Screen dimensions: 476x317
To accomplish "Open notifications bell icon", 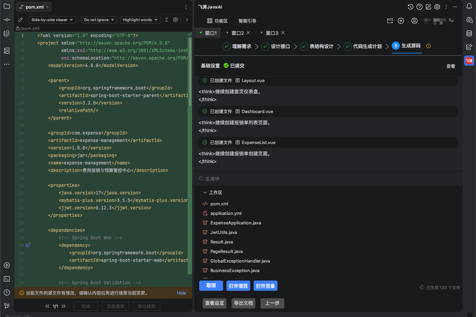I will 469,6.
